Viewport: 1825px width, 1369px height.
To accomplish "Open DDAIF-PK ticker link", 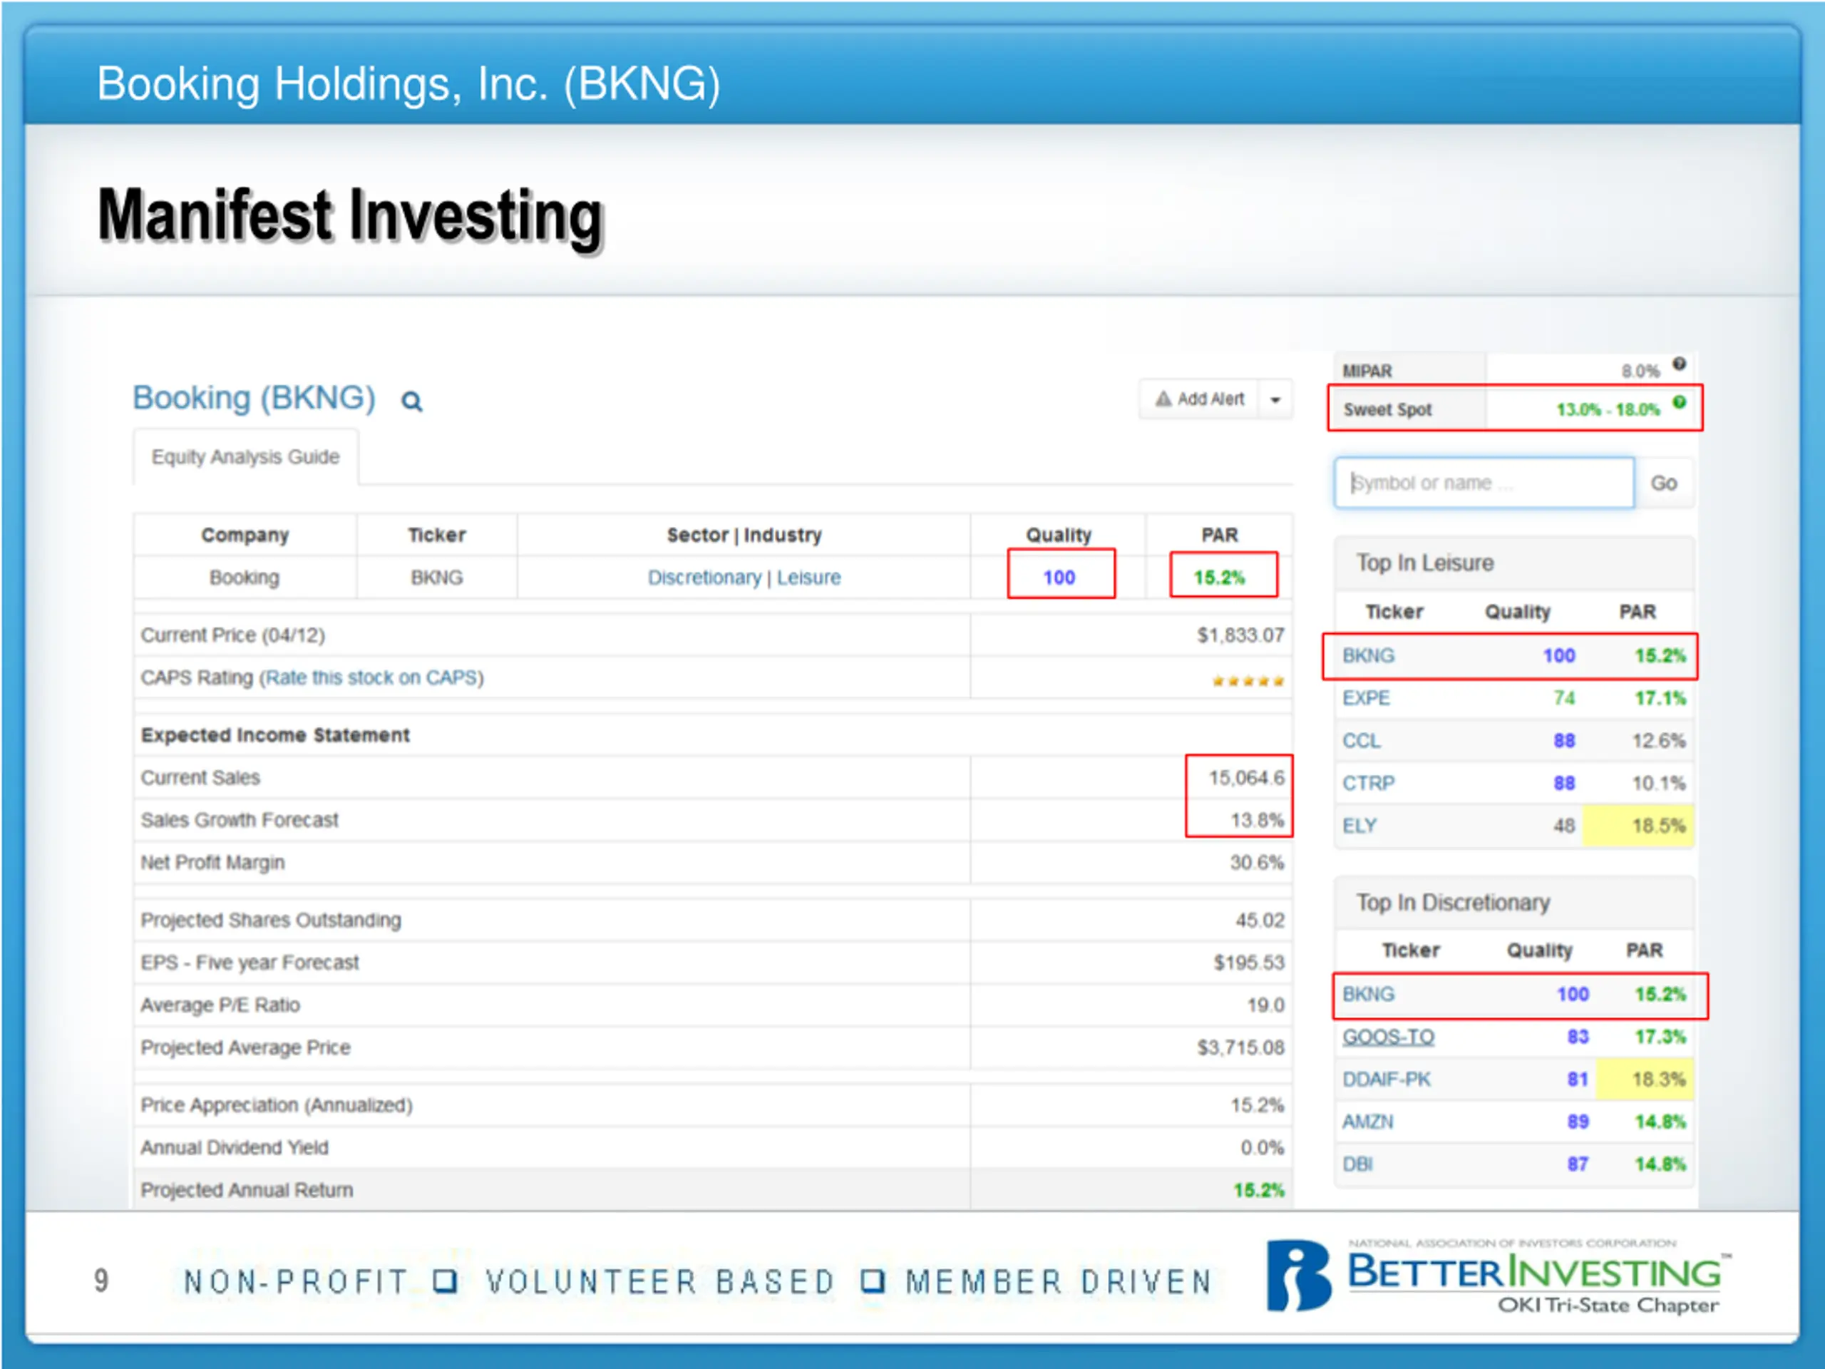I will [x=1386, y=1080].
